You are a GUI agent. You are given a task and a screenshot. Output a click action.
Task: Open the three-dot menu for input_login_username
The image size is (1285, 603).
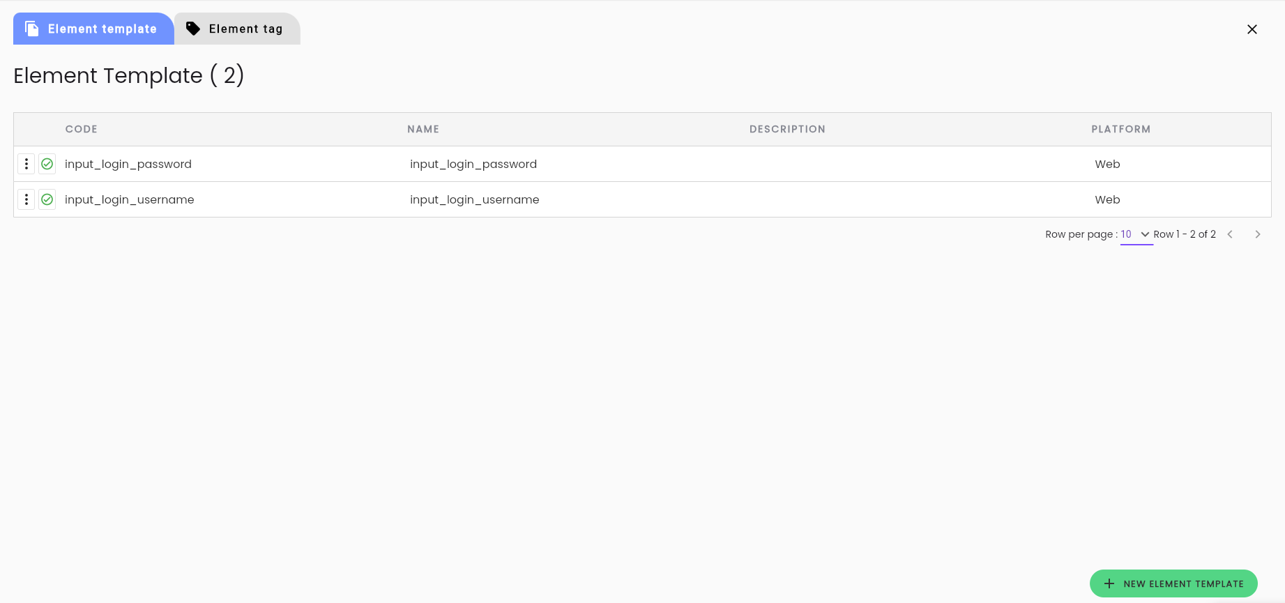[26, 199]
